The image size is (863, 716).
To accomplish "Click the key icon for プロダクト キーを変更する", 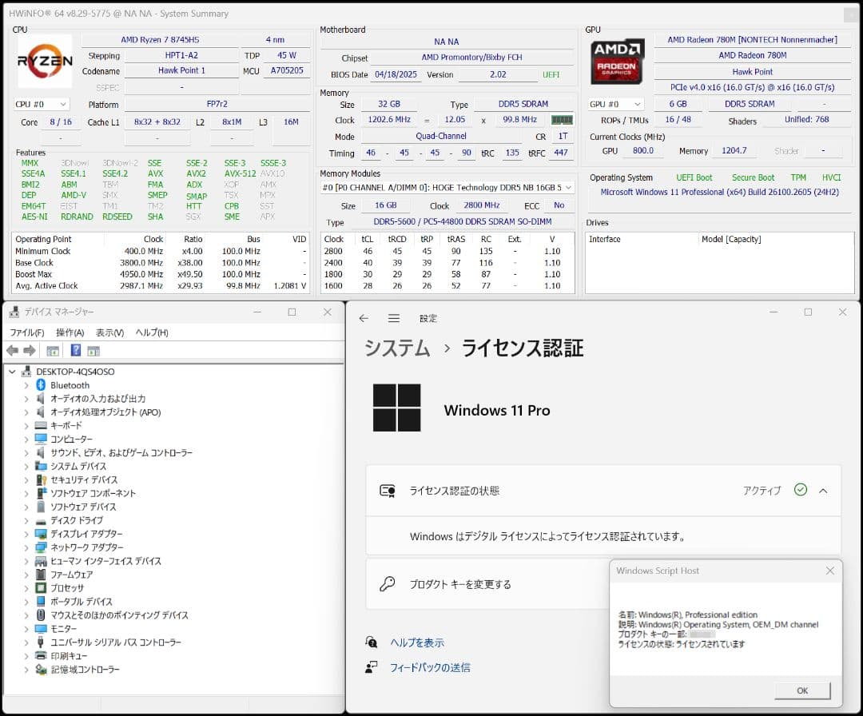I will [x=388, y=584].
